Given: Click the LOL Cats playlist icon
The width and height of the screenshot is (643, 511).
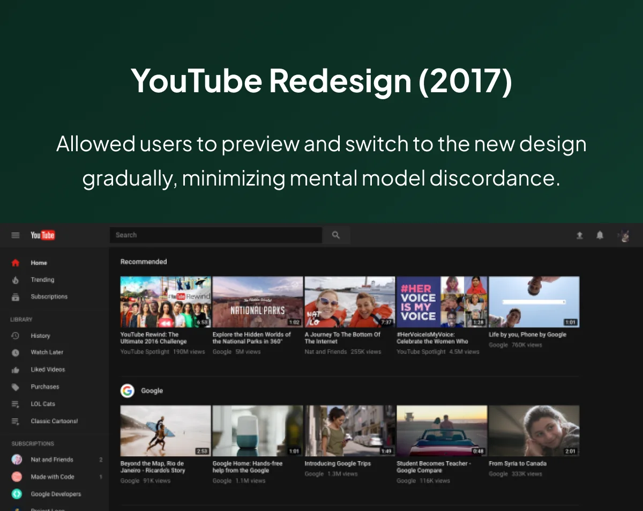Looking at the screenshot, I should pos(16,404).
